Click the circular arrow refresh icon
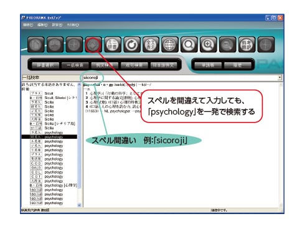 coord(131,44)
